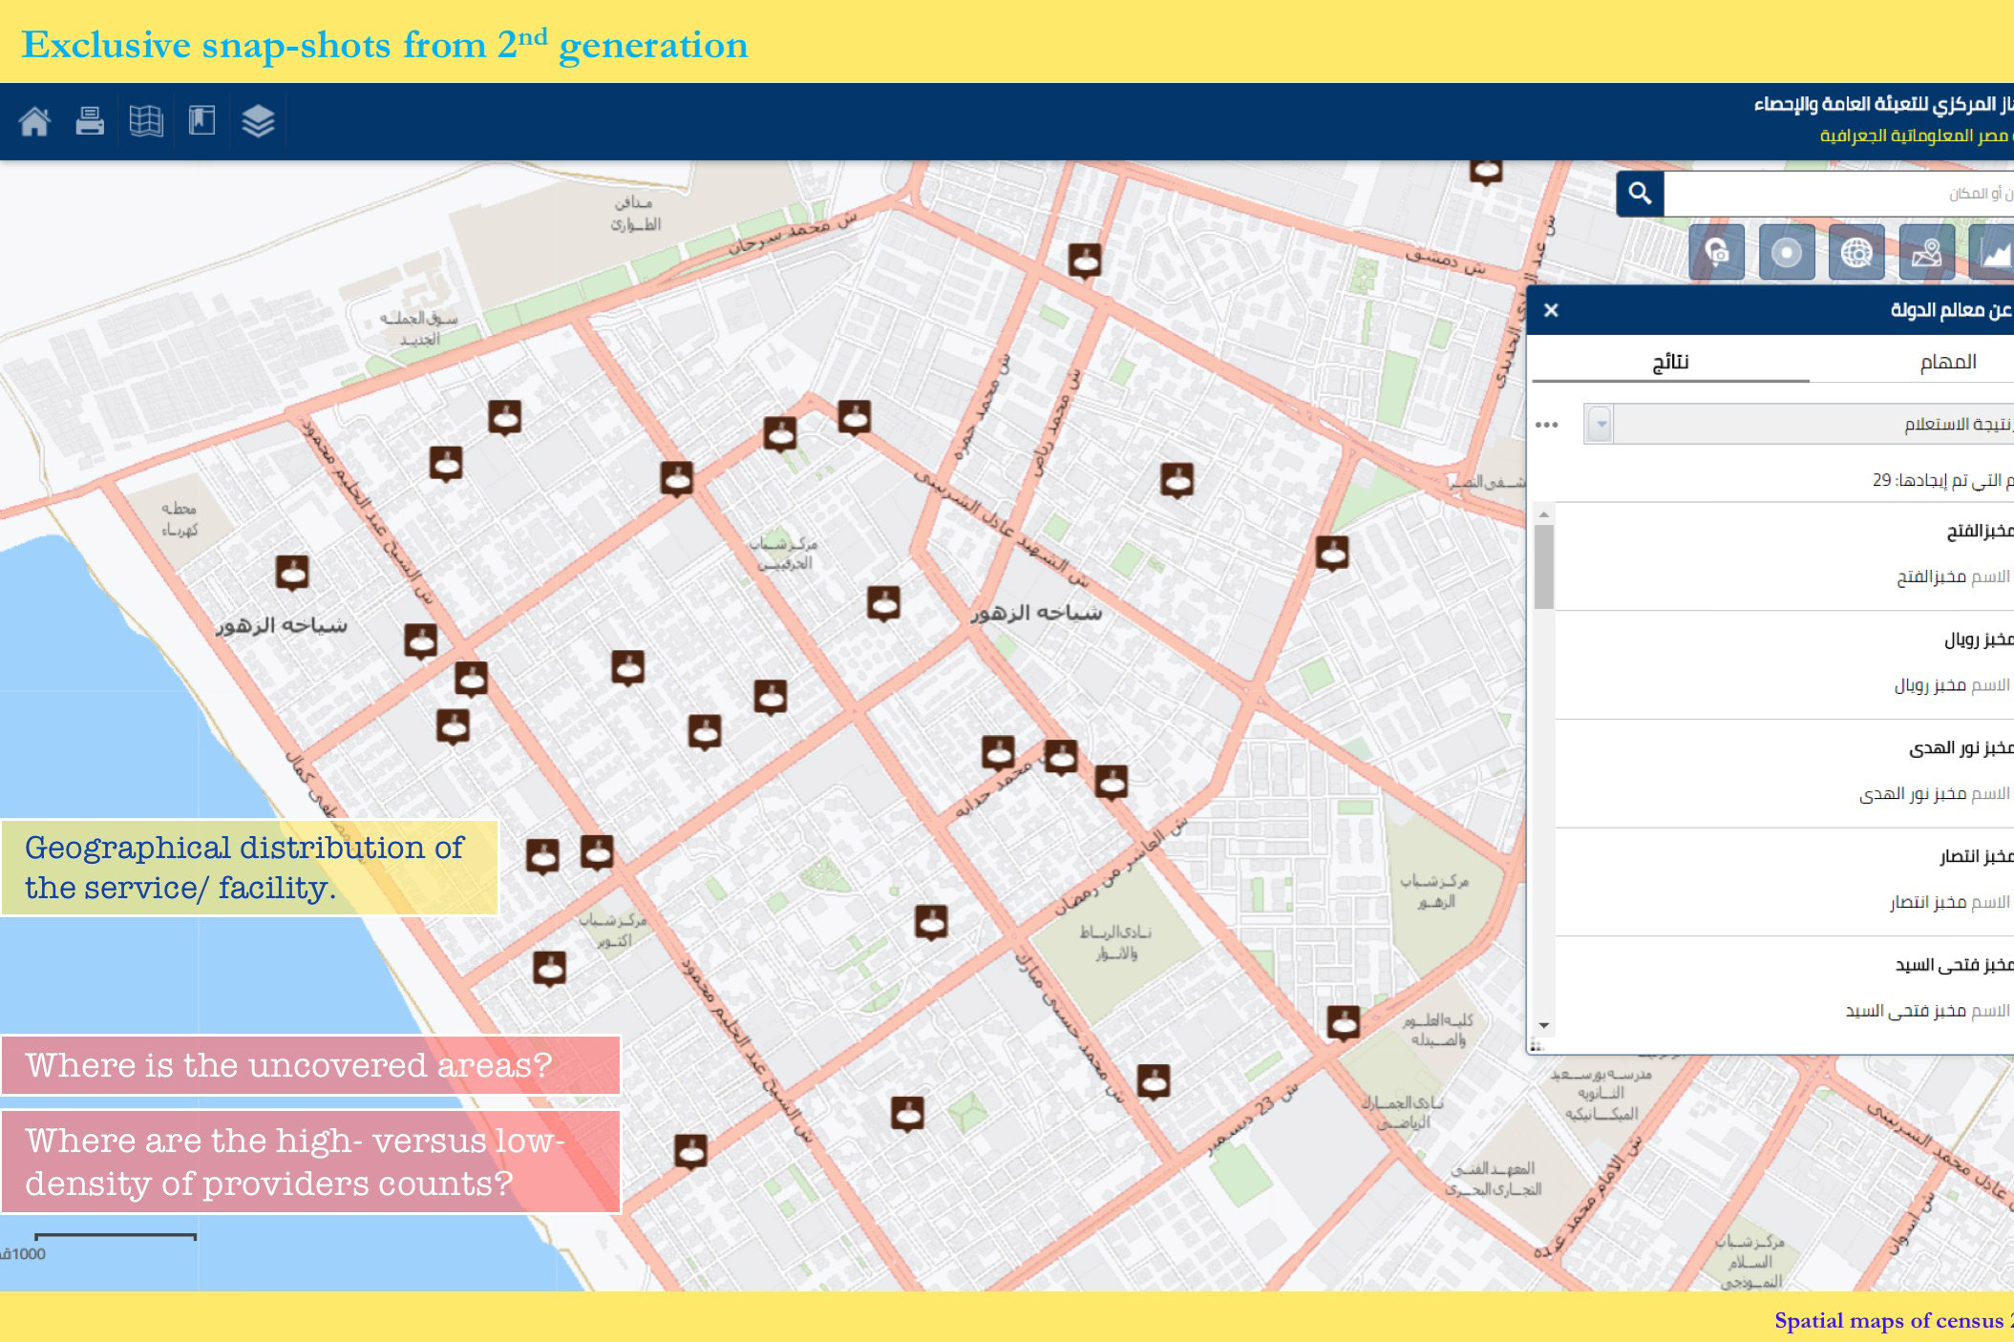Select the مخبز رويال result entry

[1977, 640]
